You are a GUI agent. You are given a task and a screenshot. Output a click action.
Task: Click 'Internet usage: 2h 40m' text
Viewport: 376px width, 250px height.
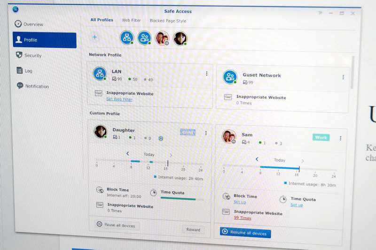pyautogui.click(x=180, y=178)
